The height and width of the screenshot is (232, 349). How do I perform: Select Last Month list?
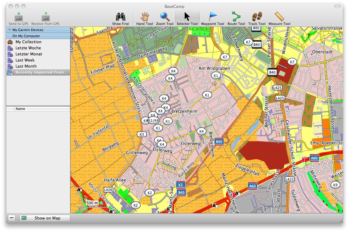pyautogui.click(x=38, y=66)
